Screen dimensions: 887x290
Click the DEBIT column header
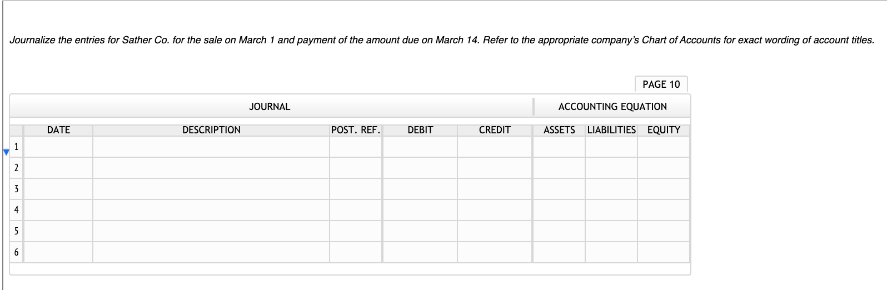[420, 130]
